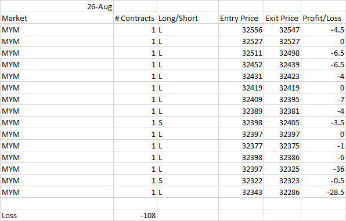Viewport: 346px width, 221px height.
Task: Select the # Contracts header cell
Action: pyautogui.click(x=135, y=18)
